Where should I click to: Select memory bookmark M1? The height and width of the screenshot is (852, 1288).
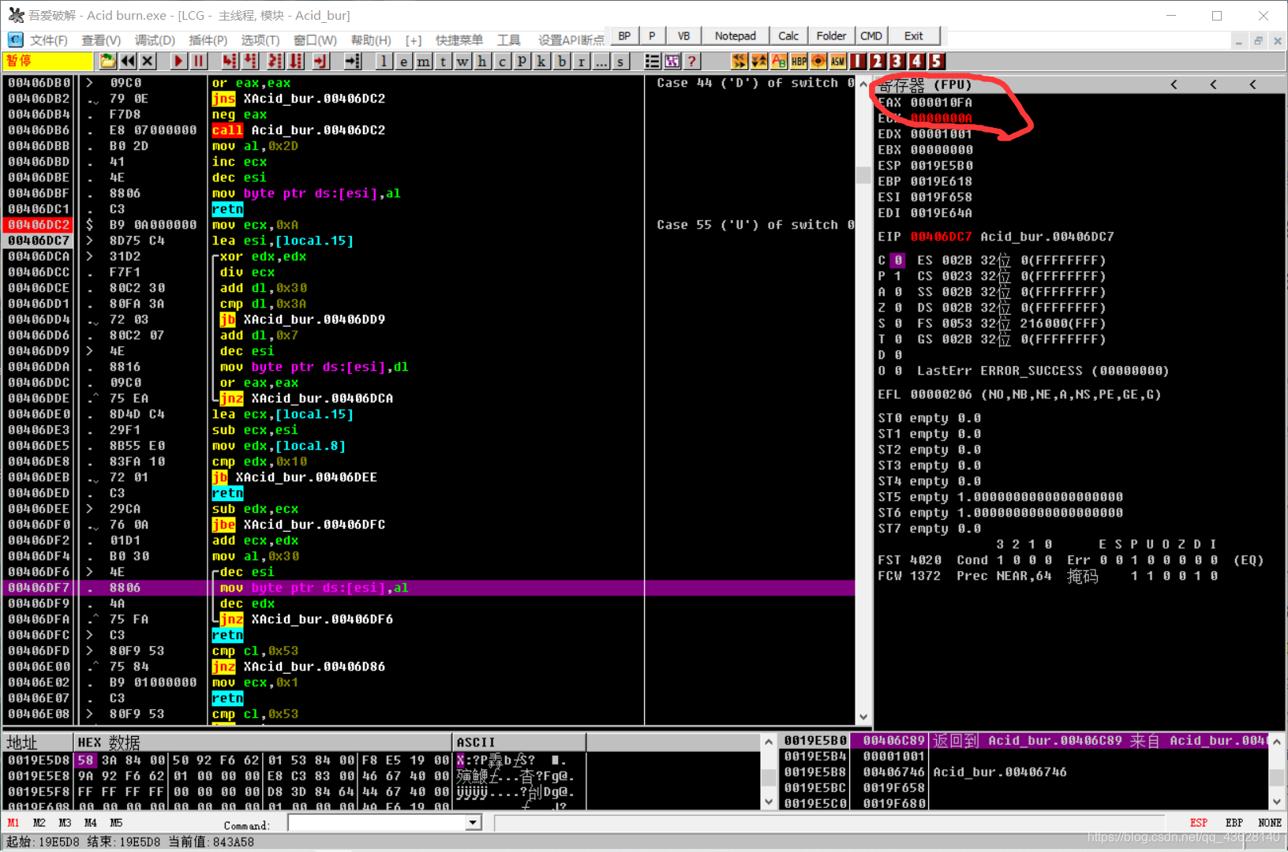[x=13, y=823]
